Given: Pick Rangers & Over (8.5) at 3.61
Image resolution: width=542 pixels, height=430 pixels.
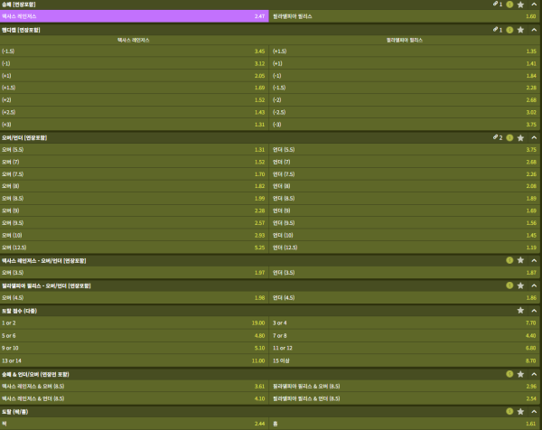Looking at the screenshot, I should coord(134,387).
